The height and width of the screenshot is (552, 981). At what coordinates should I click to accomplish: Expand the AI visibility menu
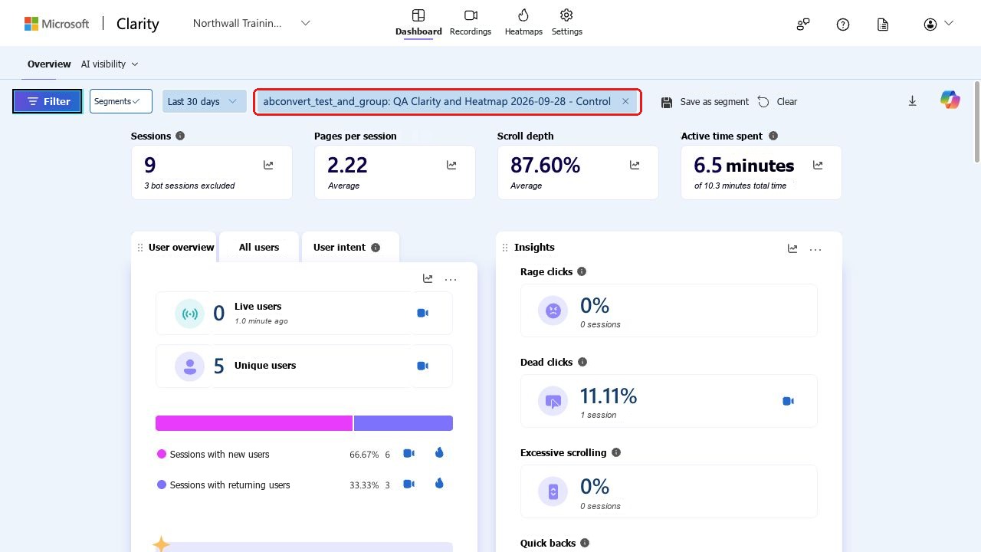pos(110,64)
